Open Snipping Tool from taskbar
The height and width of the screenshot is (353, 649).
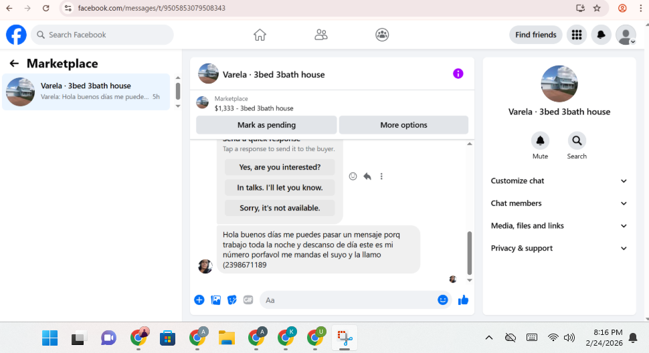pos(345,338)
